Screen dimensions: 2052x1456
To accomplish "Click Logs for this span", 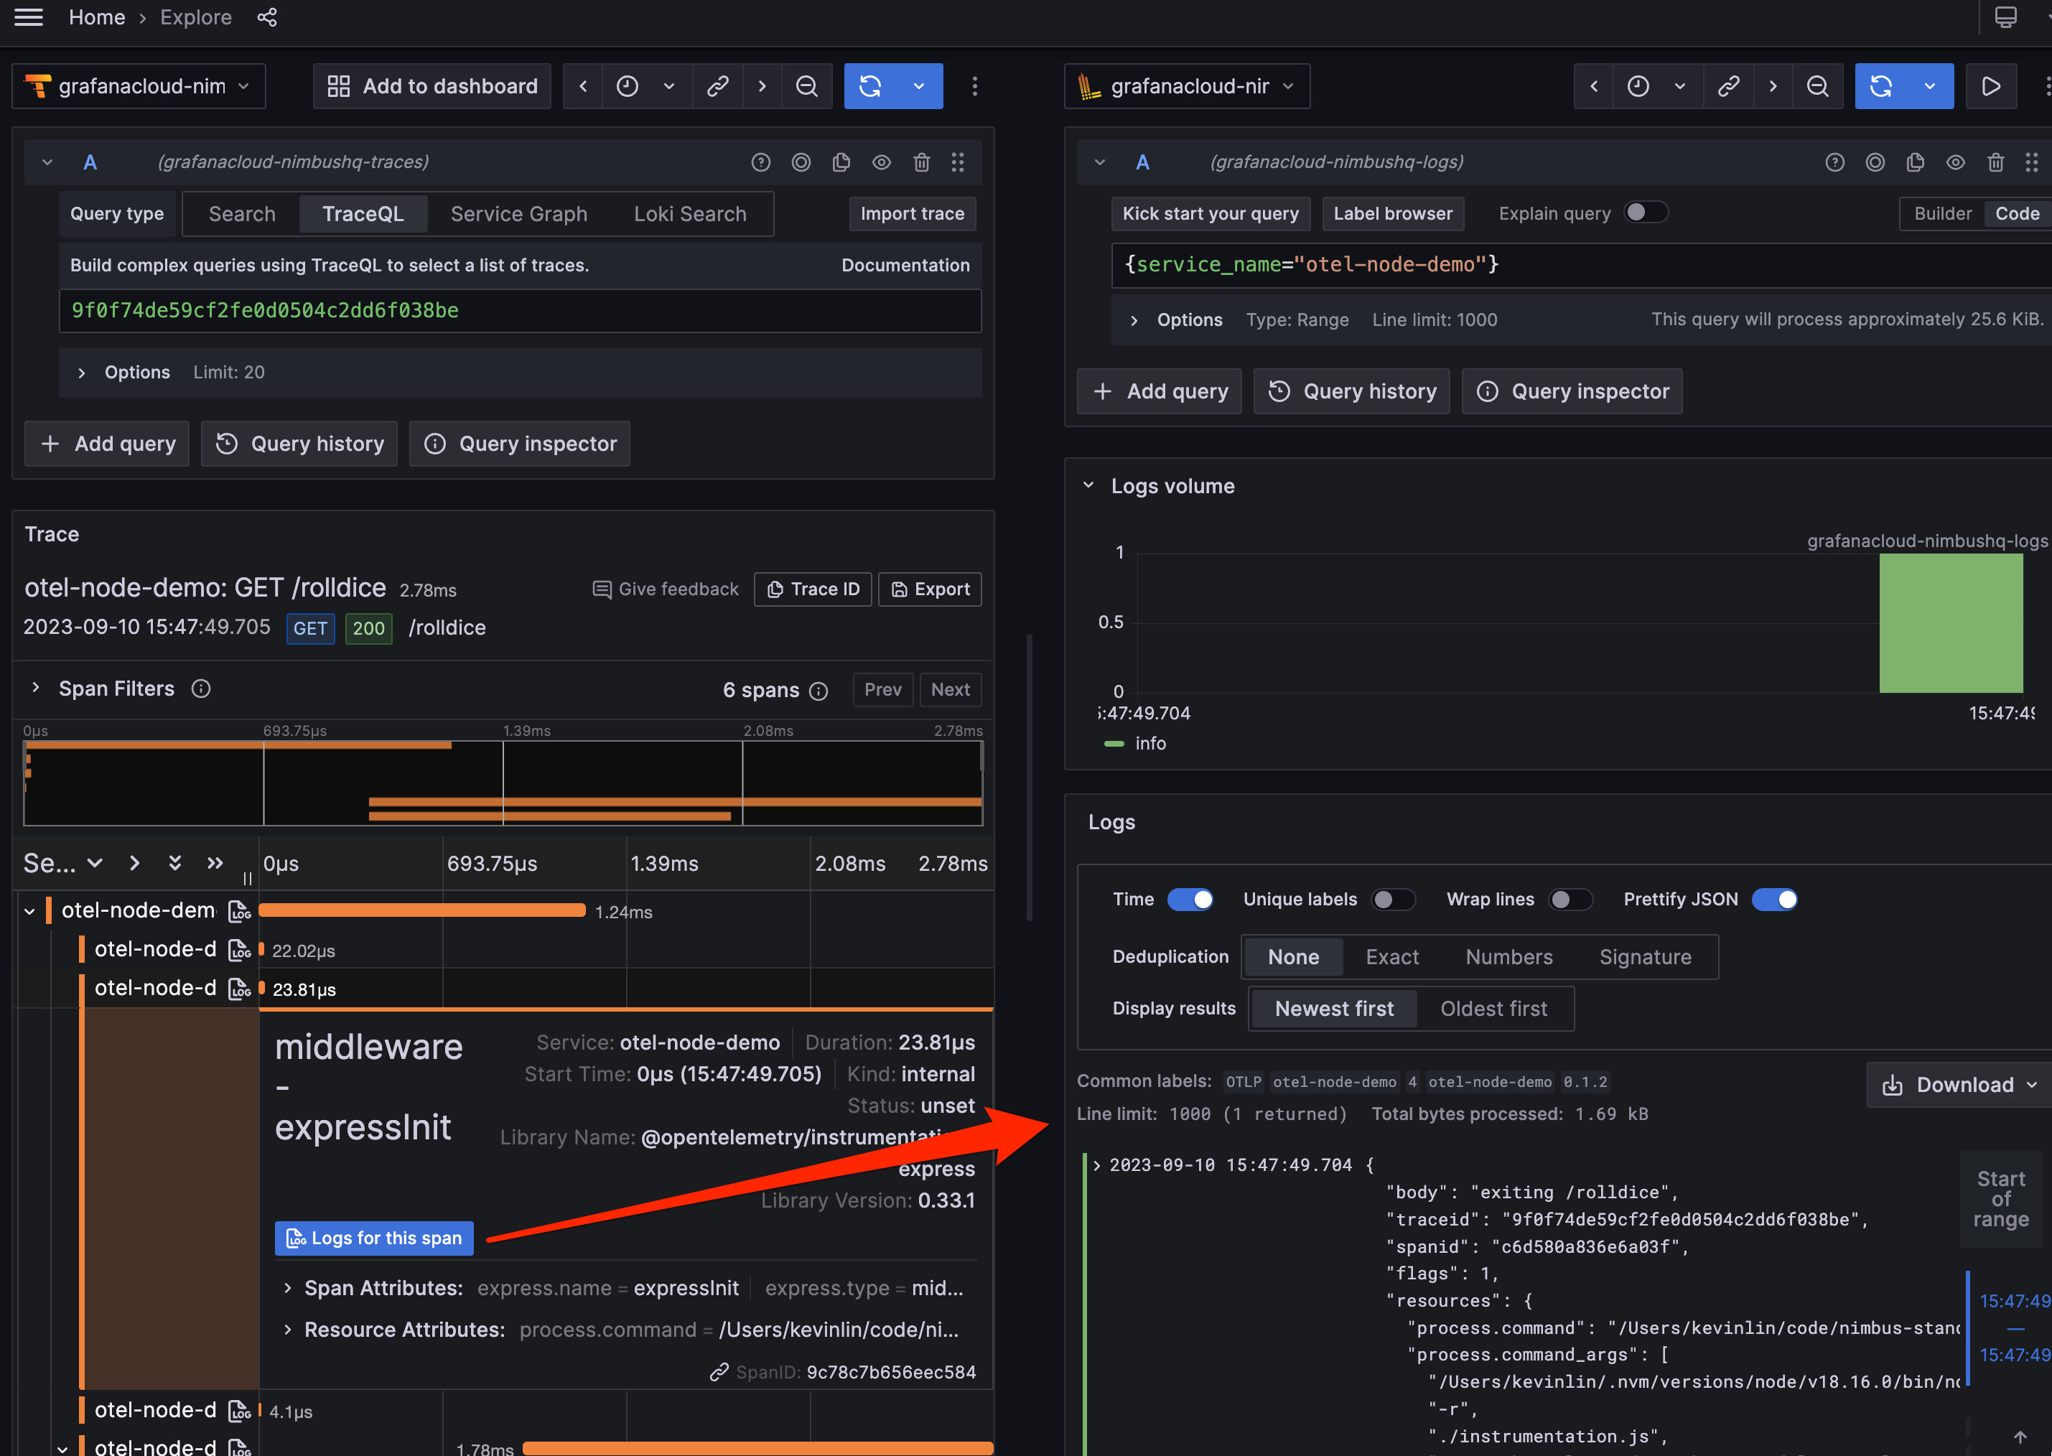I will coord(374,1238).
